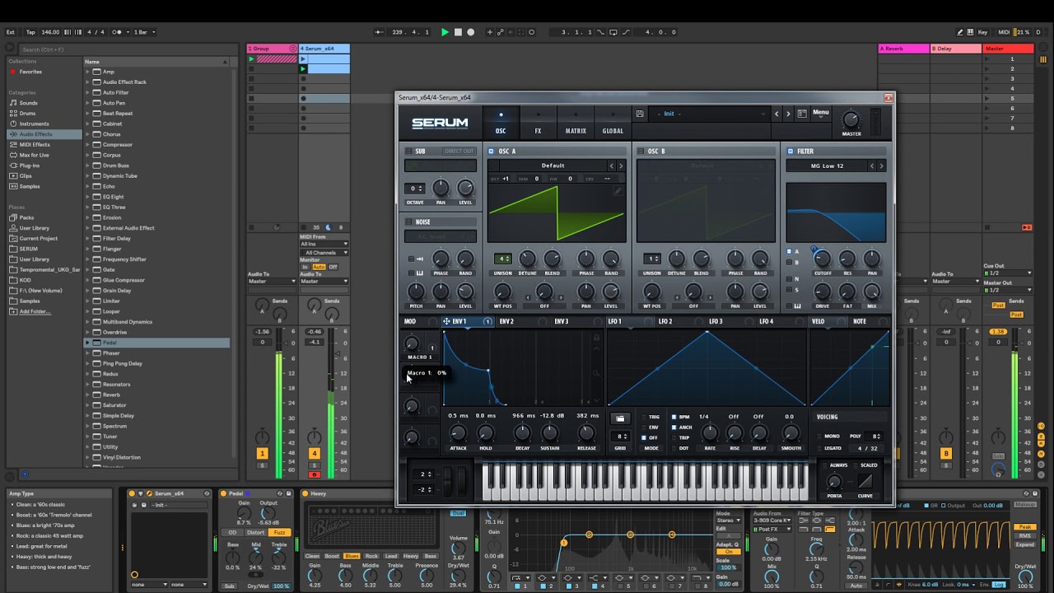This screenshot has width=1054, height=593.
Task: Click the Stop button in Ableton transport
Action: tap(459, 32)
